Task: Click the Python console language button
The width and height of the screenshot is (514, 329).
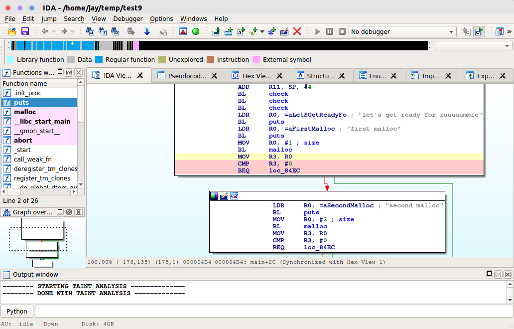Action: pos(17,311)
